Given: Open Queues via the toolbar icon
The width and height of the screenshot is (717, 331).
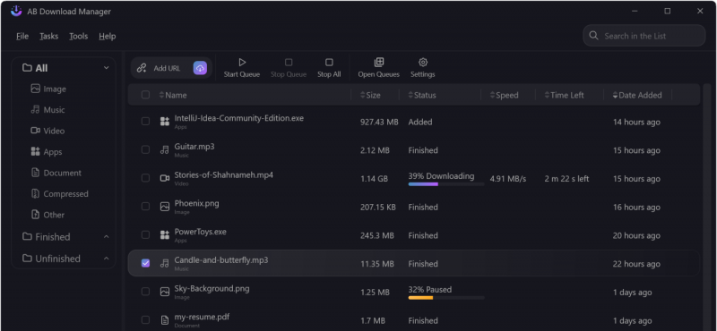Looking at the screenshot, I should tap(378, 62).
